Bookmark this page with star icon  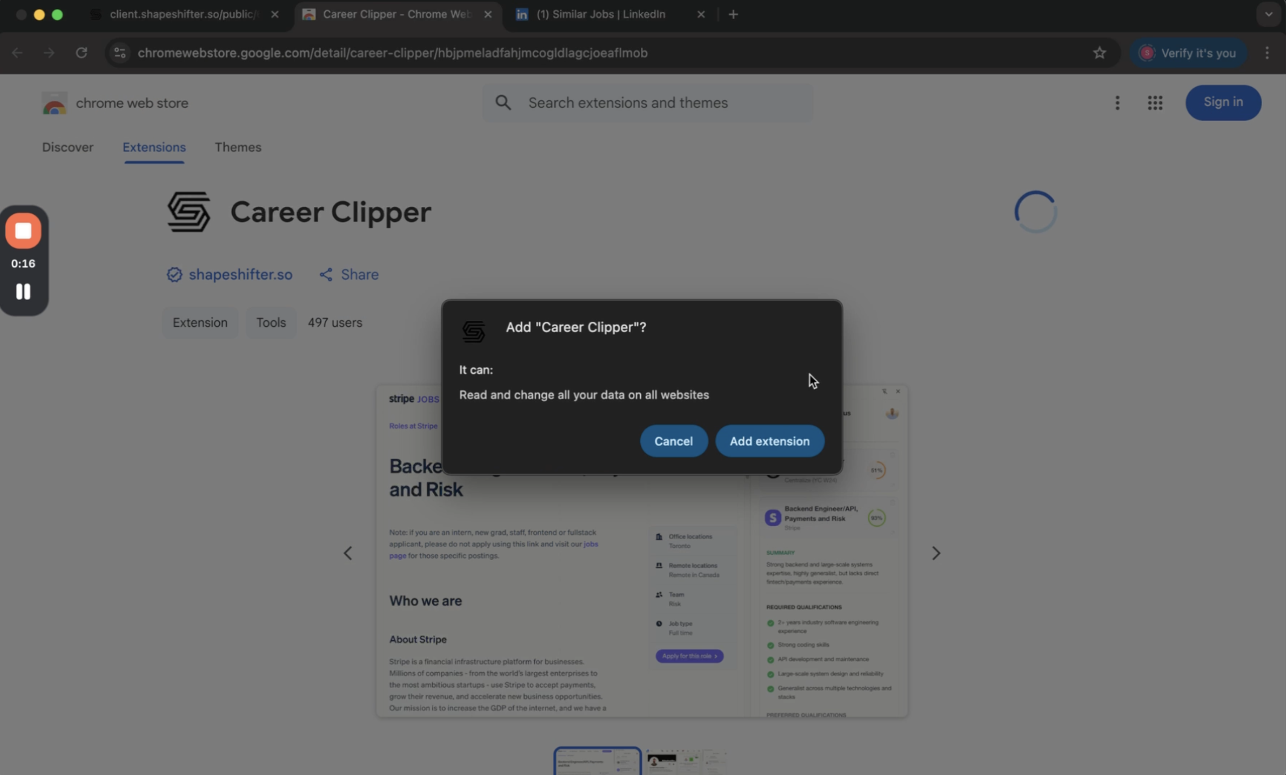click(x=1099, y=53)
